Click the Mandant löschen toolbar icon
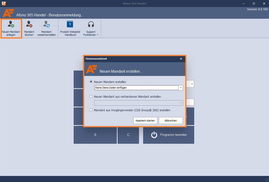The height and width of the screenshot is (182, 269). pos(29,24)
